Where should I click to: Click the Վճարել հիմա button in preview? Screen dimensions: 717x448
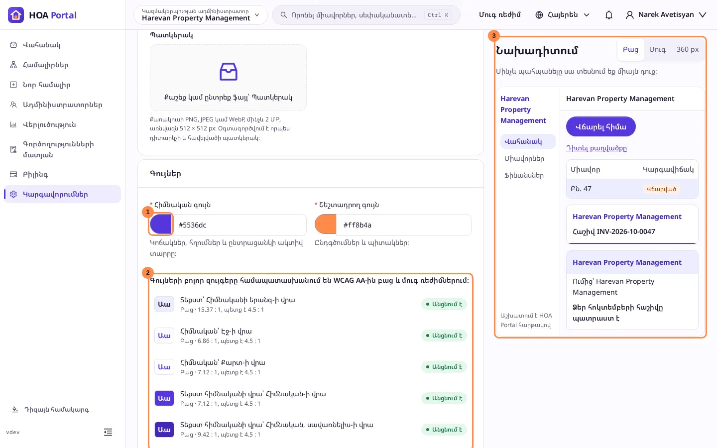coord(601,127)
